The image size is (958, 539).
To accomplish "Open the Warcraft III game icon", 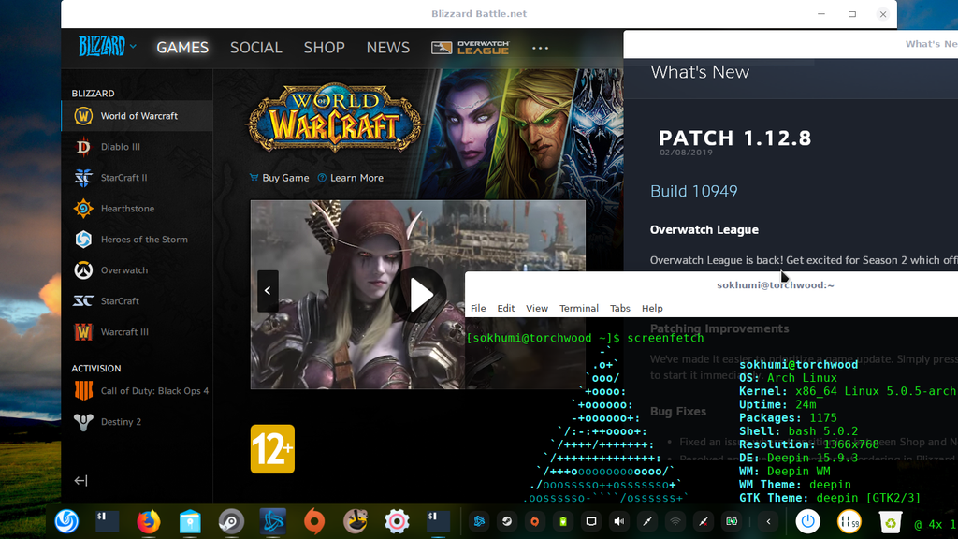I will point(83,332).
